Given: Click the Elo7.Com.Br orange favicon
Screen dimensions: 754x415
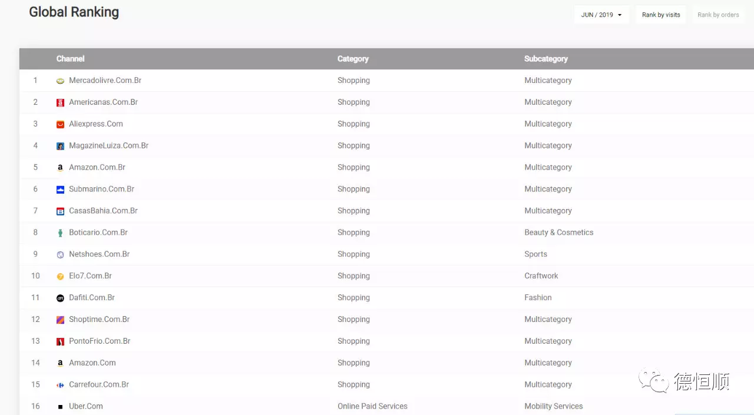Looking at the screenshot, I should 60,277.
